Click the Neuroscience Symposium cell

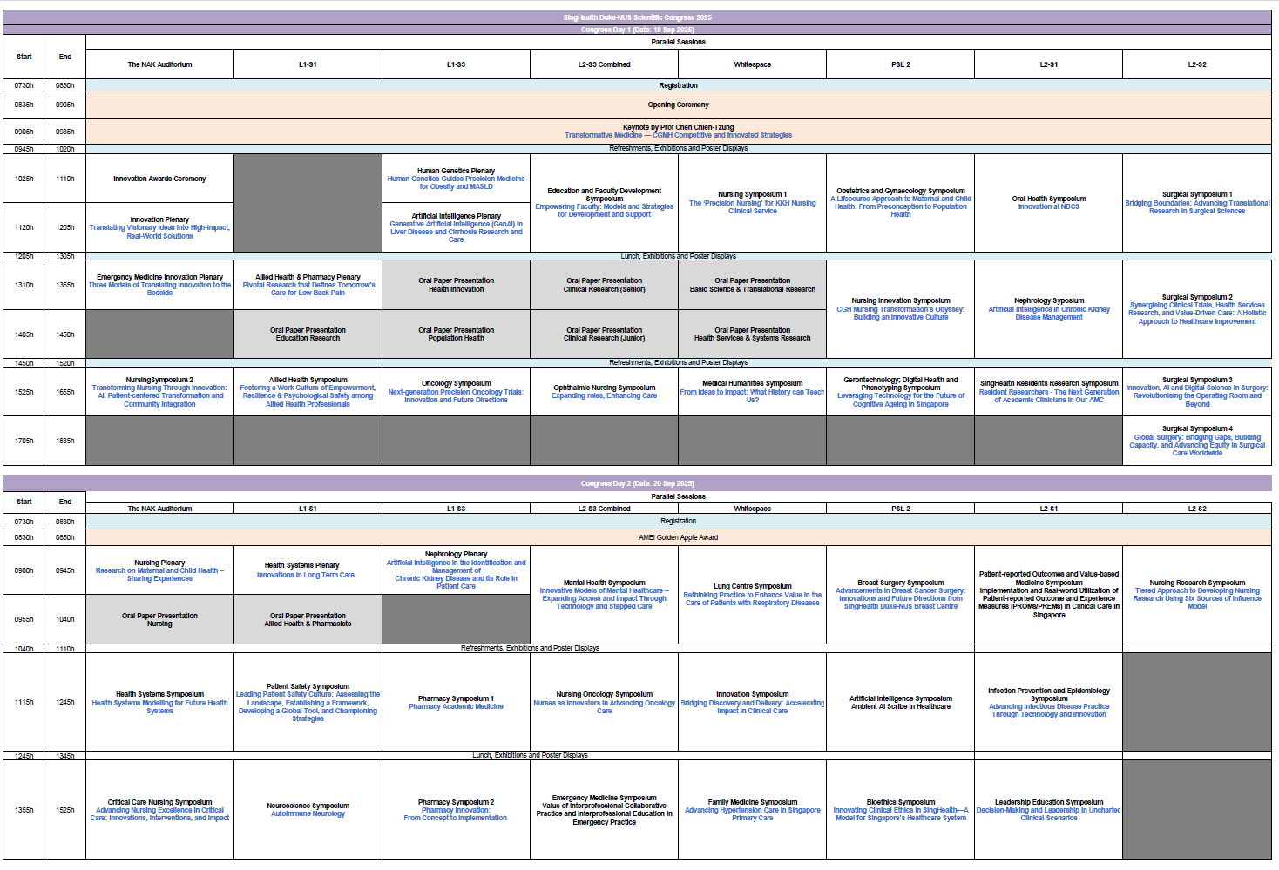pos(308,810)
